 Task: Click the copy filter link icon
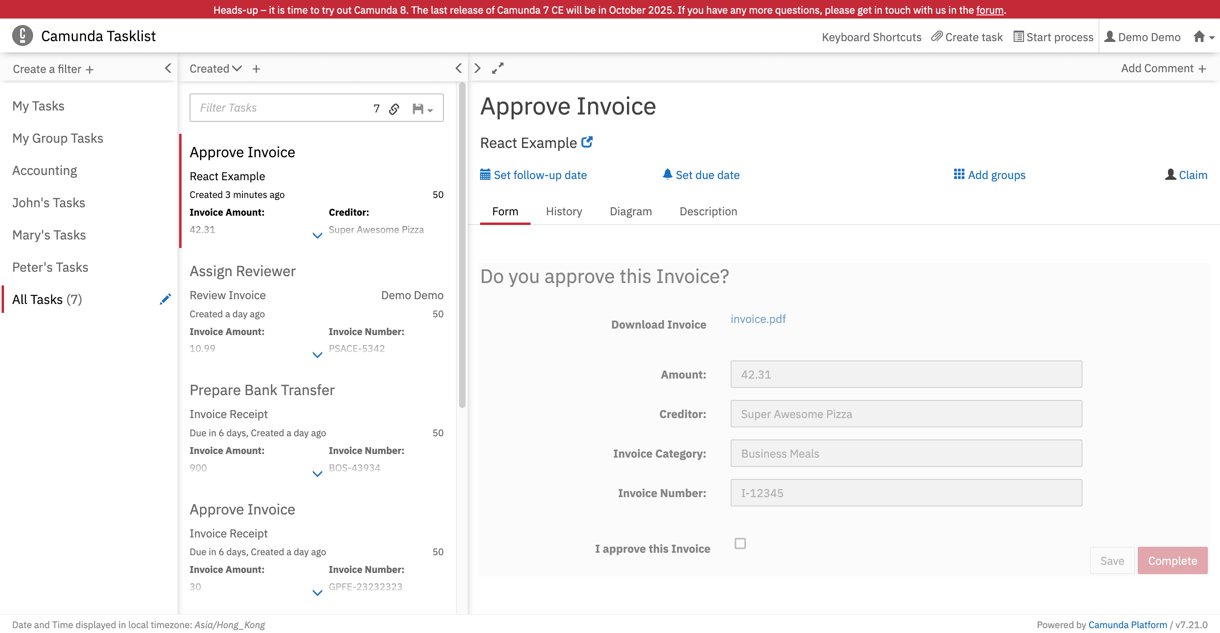coord(394,109)
